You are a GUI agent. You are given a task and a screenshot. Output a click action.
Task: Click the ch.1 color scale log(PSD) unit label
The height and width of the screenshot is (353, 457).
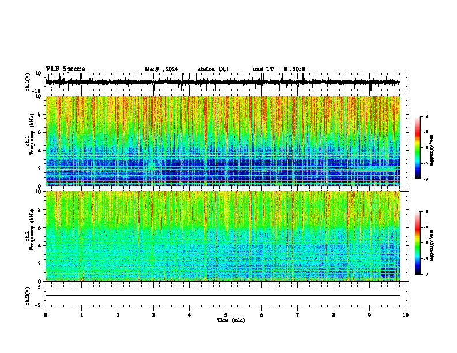pyautogui.click(x=432, y=150)
